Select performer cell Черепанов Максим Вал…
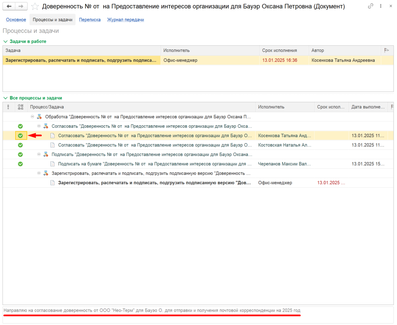 point(285,164)
